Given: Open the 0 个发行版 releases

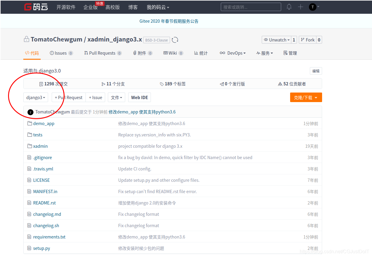Looking at the screenshot, I should pyautogui.click(x=232, y=84).
